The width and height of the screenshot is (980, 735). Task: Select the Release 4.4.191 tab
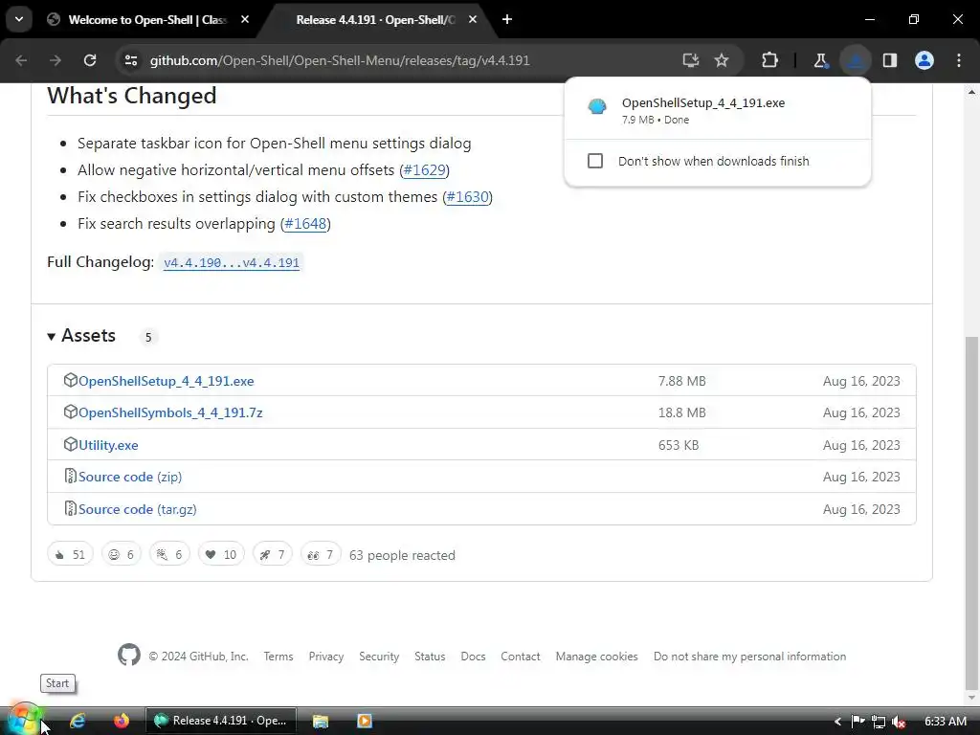(x=375, y=20)
